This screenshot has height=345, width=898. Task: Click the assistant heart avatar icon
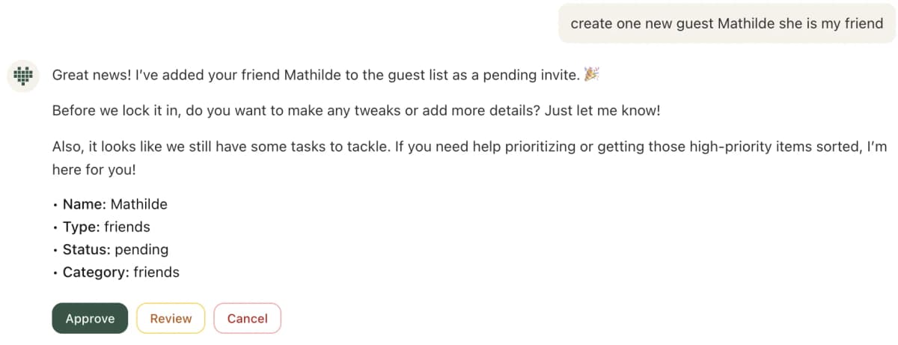[23, 76]
